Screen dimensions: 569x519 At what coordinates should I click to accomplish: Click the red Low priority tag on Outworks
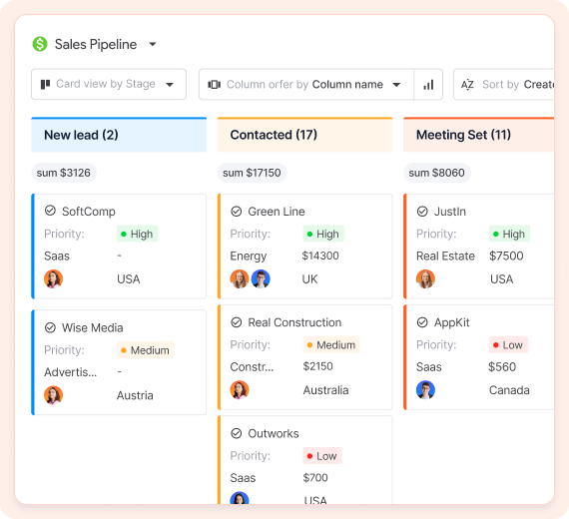[322, 456]
